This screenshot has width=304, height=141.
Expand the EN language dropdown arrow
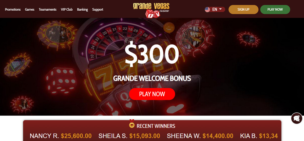coord(220,9)
